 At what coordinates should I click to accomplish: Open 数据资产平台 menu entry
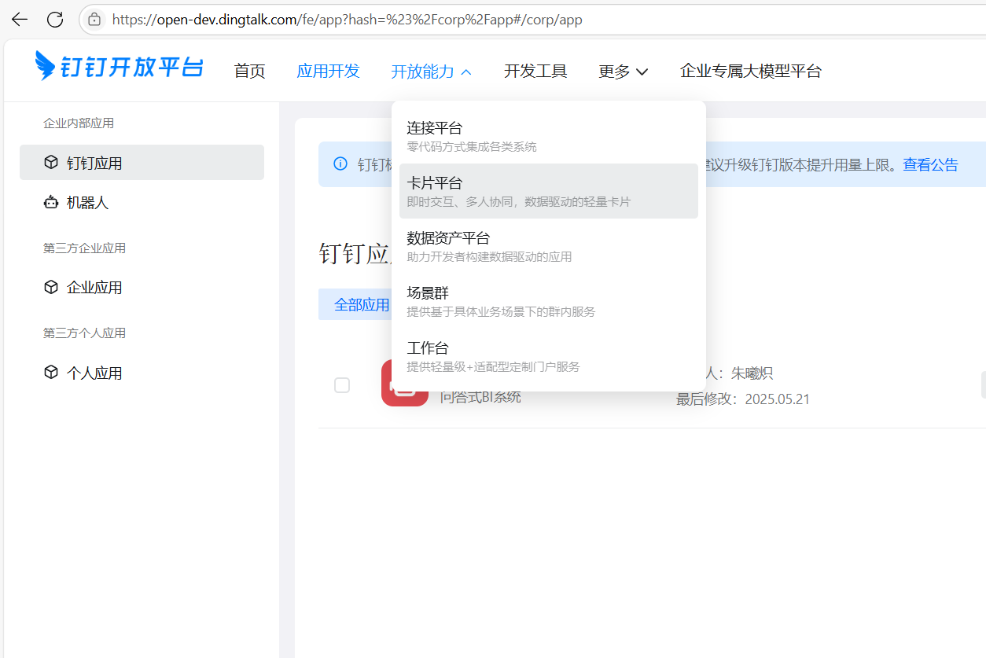(548, 246)
